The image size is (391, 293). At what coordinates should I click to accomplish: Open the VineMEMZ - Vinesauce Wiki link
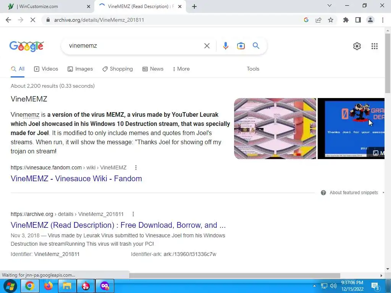pyautogui.click(x=76, y=179)
